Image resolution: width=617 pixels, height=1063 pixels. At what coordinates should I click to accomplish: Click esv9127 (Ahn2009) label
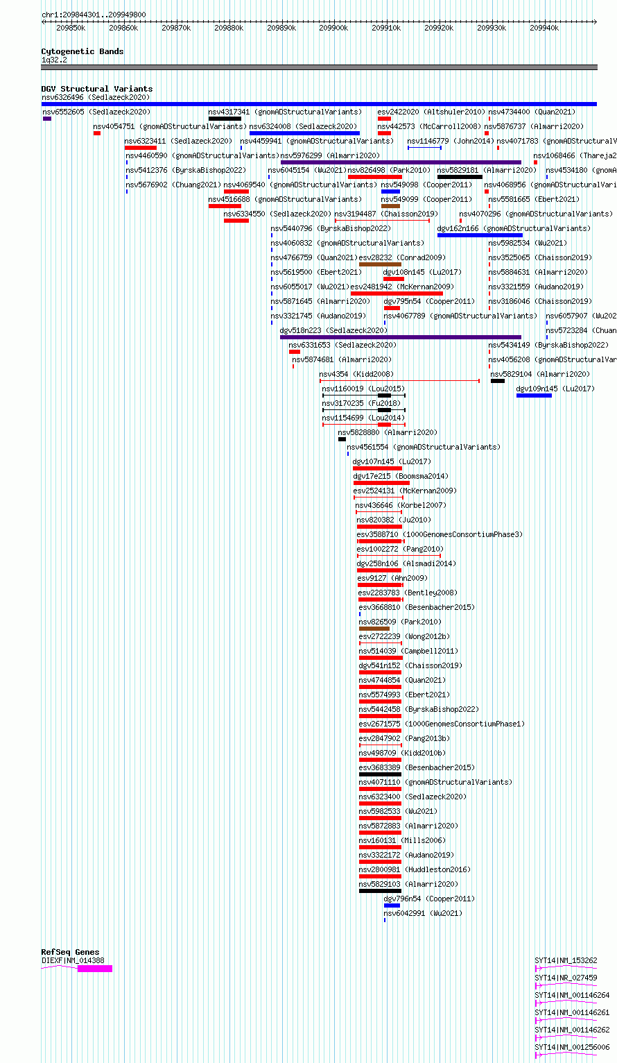(393, 578)
